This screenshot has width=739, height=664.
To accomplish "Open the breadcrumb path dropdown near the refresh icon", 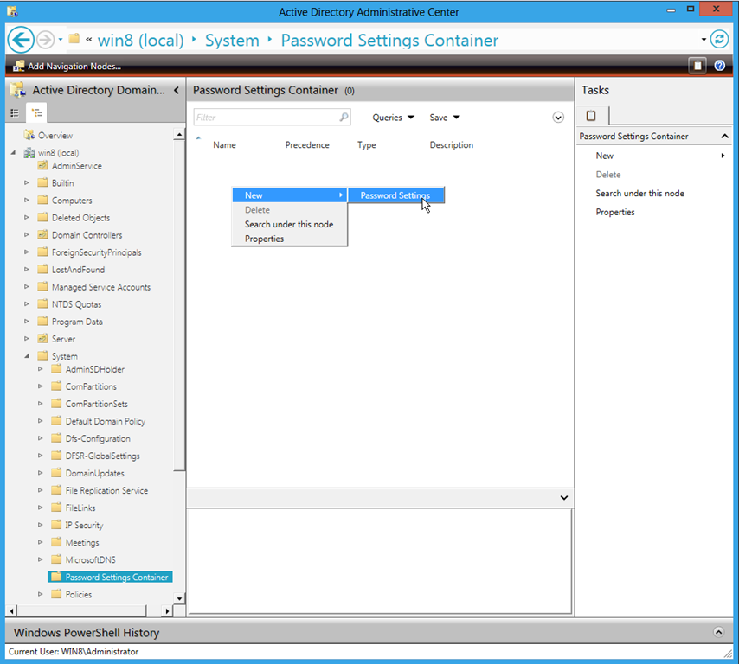I will click(x=704, y=40).
